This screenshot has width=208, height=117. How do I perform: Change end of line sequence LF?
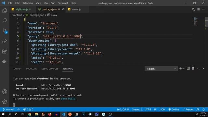click(155, 110)
